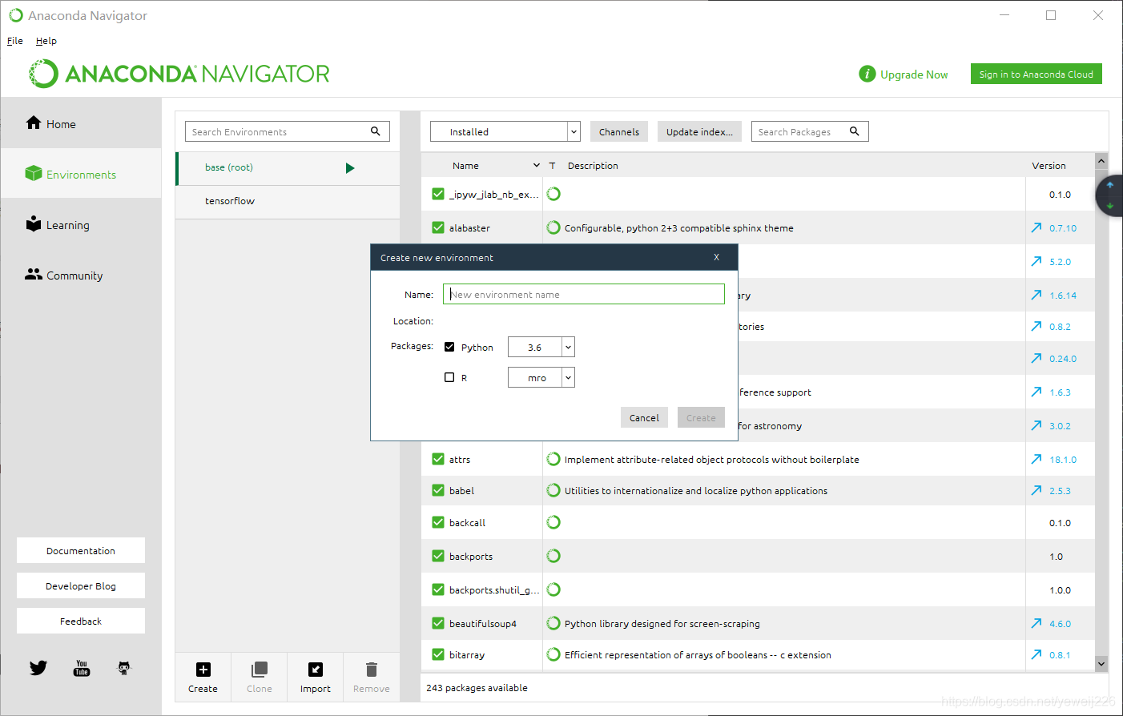The height and width of the screenshot is (716, 1123).
Task: Toggle the _ipyw_jlab_nb_ex package checkbox
Action: click(x=438, y=194)
